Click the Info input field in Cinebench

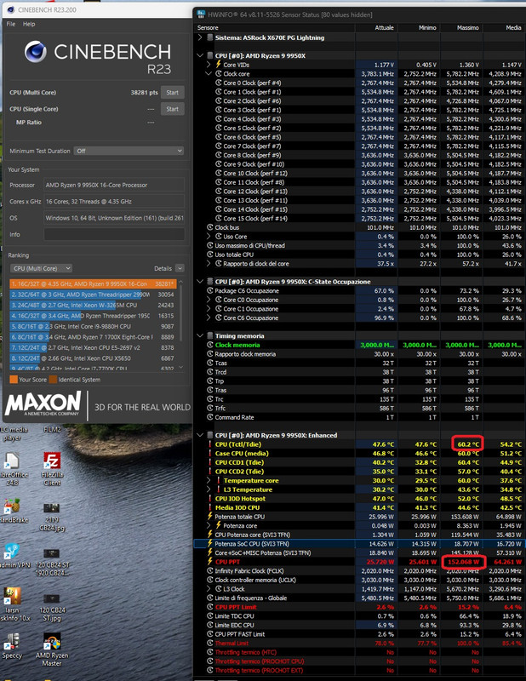point(114,235)
